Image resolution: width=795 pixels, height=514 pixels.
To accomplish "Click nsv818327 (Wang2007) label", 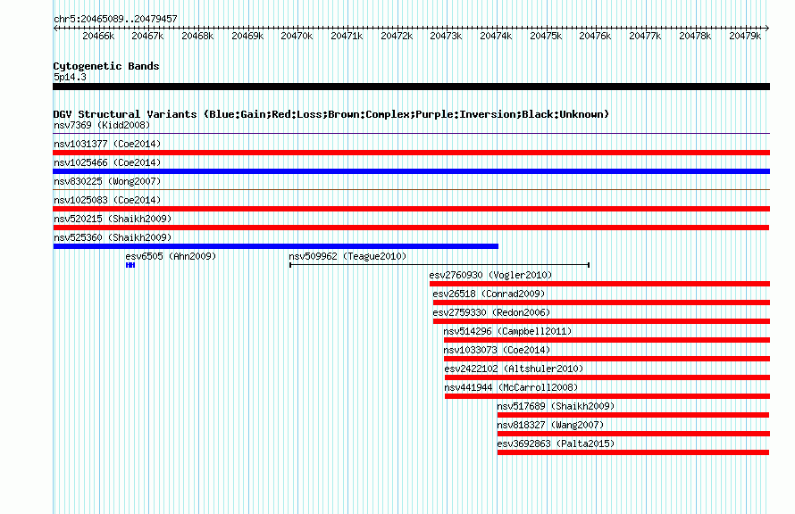I will [550, 425].
